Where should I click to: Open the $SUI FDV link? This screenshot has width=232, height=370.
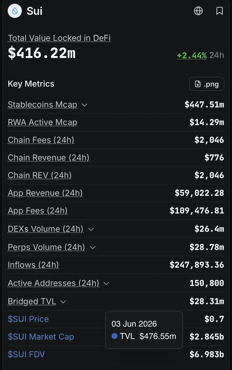26,354
